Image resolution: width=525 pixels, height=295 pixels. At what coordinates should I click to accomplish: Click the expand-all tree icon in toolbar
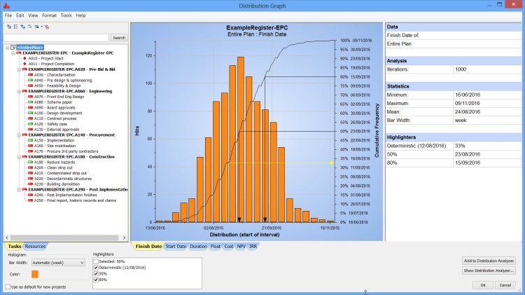[x=8, y=26]
